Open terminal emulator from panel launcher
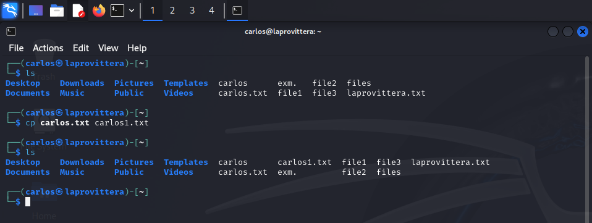Viewport: 592px width, 223px height. (x=117, y=11)
